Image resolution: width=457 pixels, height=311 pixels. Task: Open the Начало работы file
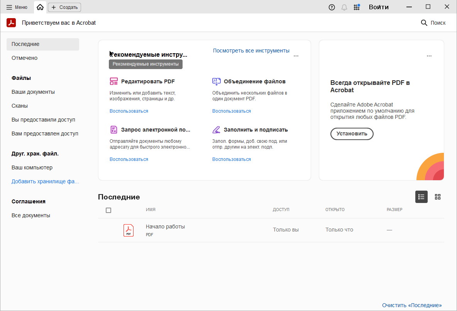pos(165,227)
